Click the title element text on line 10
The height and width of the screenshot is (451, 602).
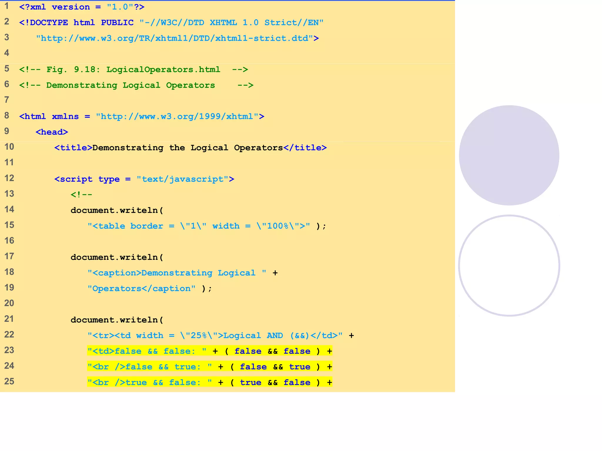tap(191, 148)
